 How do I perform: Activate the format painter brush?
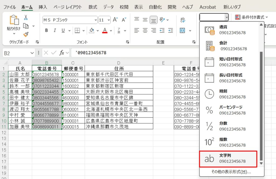26,34
